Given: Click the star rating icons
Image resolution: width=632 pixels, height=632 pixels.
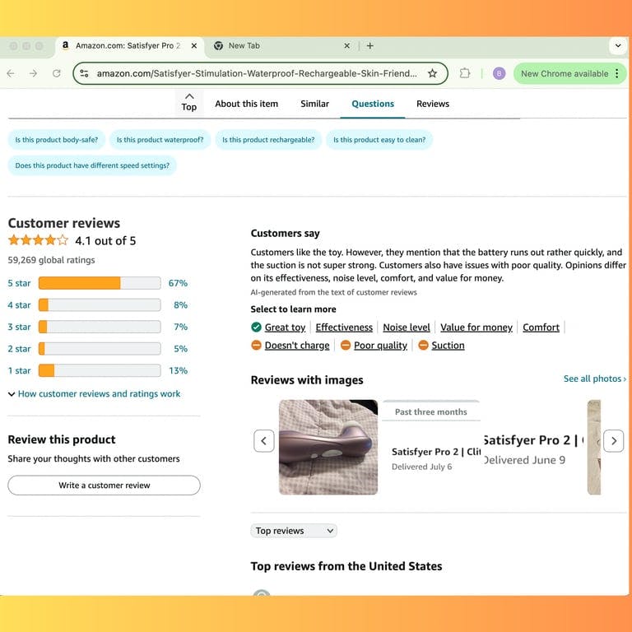Looking at the screenshot, I should pyautogui.click(x=39, y=240).
